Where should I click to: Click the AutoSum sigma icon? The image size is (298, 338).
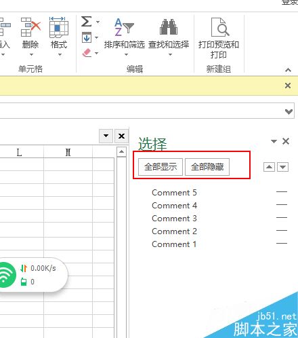tap(87, 22)
